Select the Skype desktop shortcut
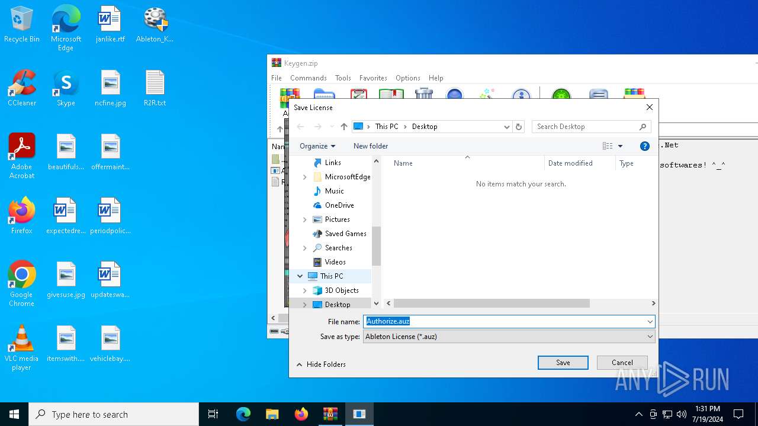 pyautogui.click(x=66, y=89)
